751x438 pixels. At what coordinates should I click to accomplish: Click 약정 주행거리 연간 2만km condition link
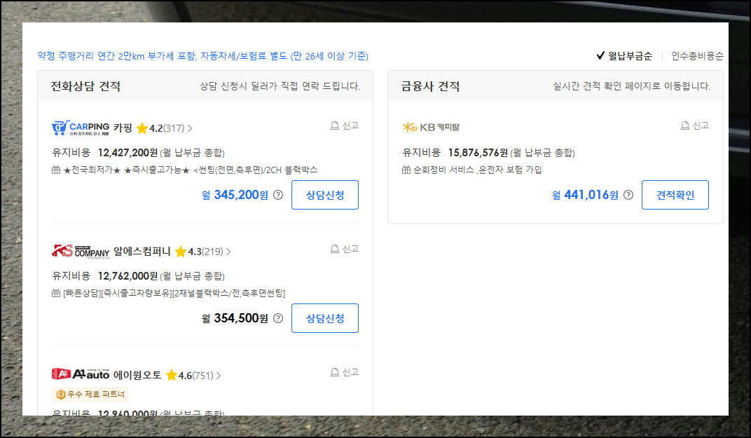[x=203, y=56]
